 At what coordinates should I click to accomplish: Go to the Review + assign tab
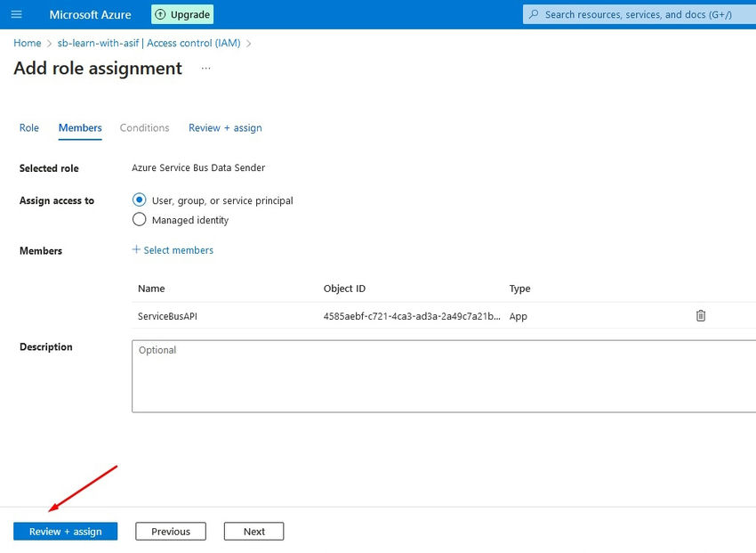pyautogui.click(x=225, y=128)
